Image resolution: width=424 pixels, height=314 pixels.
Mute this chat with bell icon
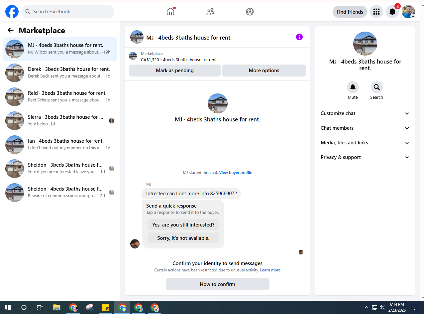tap(353, 87)
